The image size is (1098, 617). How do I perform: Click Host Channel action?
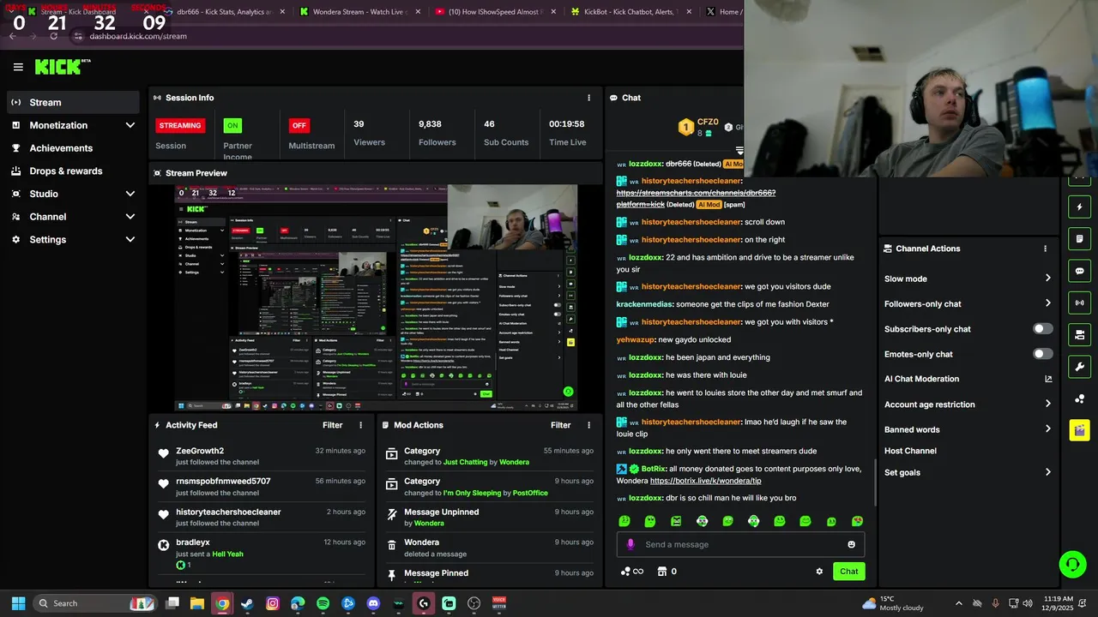click(x=910, y=451)
